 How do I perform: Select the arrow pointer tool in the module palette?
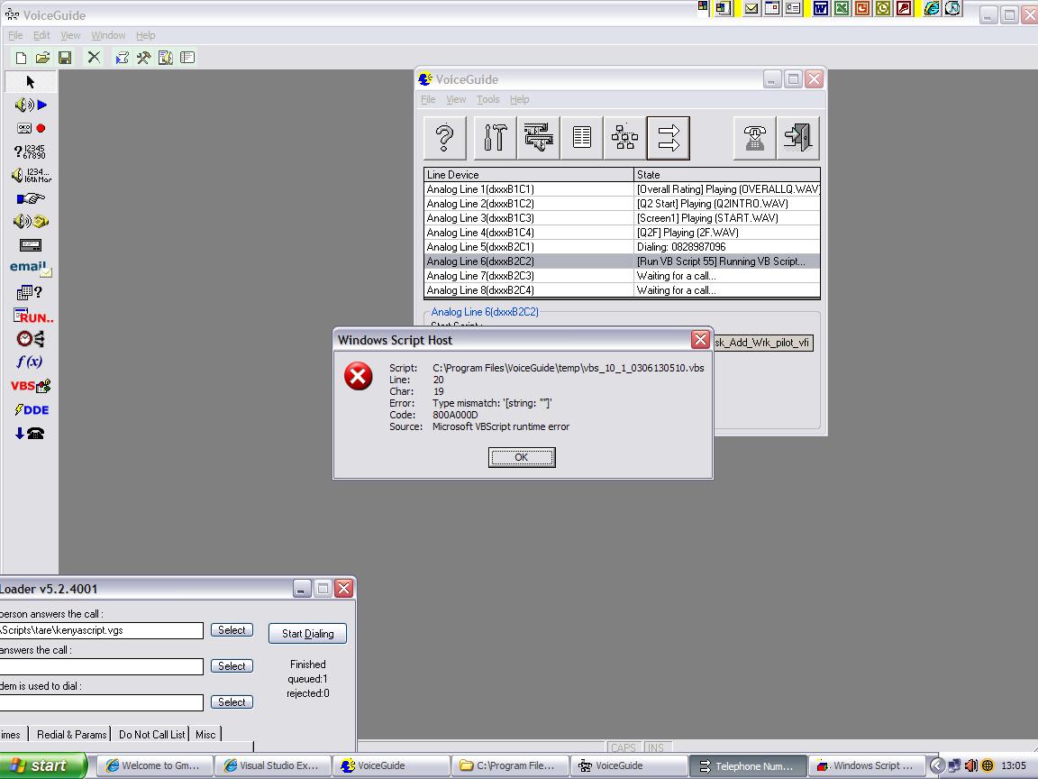(x=31, y=81)
